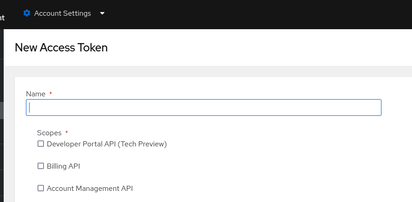412x202 pixels.
Task: Expand the Account Settings dropdown caret
Action: pos(102,13)
